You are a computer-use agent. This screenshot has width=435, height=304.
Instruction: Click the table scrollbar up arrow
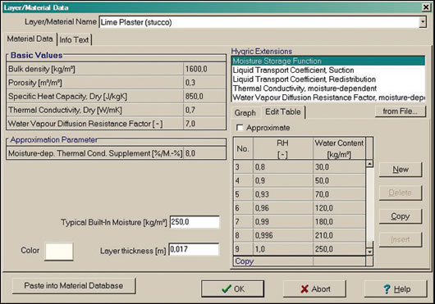click(x=369, y=164)
